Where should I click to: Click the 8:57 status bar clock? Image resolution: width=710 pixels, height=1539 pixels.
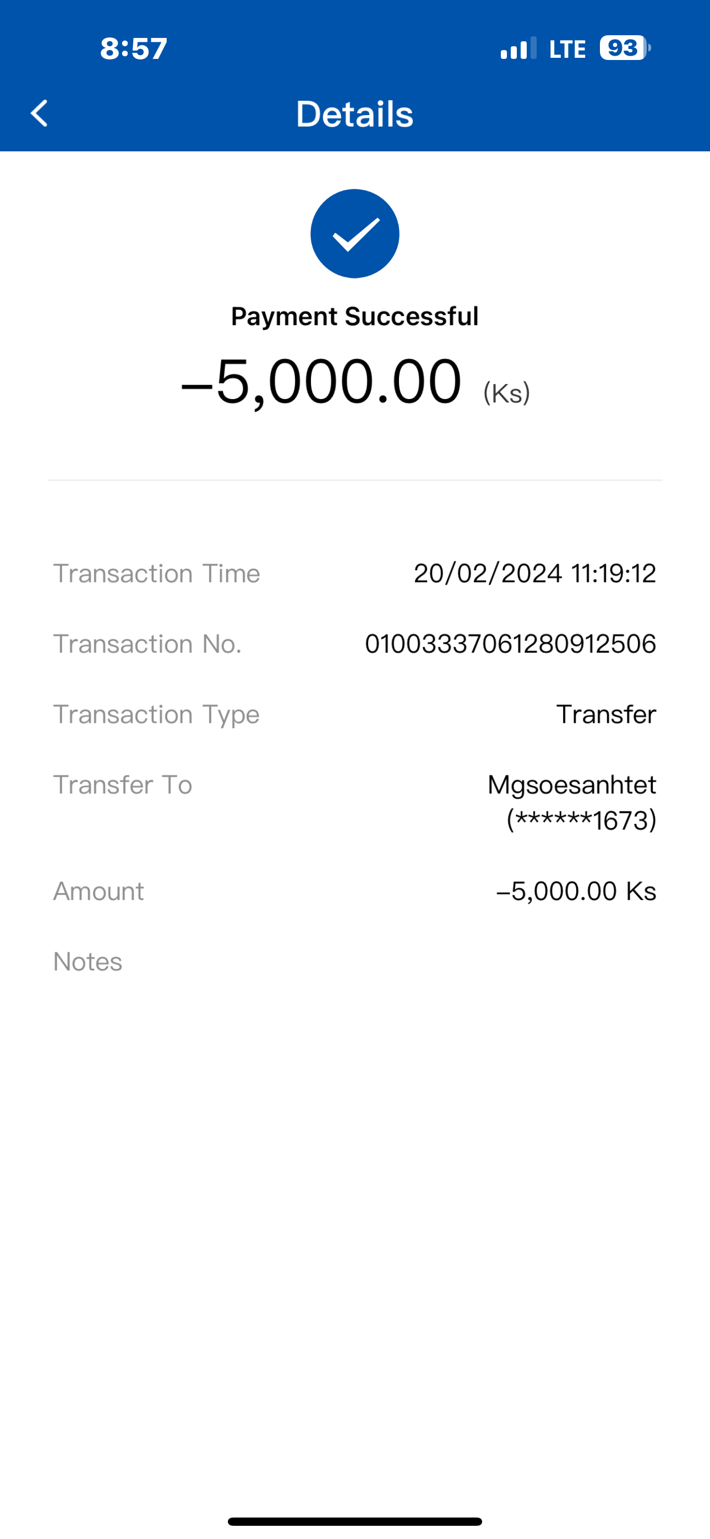[133, 48]
